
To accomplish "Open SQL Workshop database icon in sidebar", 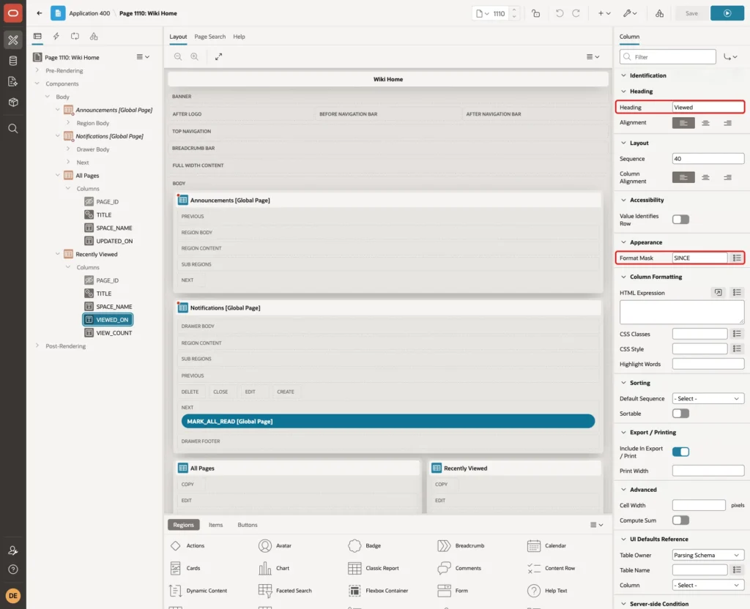I will point(13,61).
